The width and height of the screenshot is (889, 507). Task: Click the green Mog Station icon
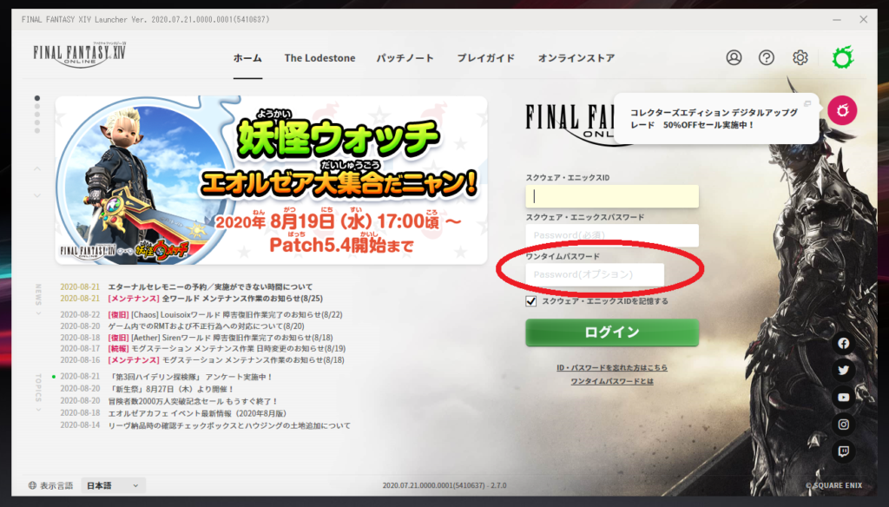[x=842, y=57]
